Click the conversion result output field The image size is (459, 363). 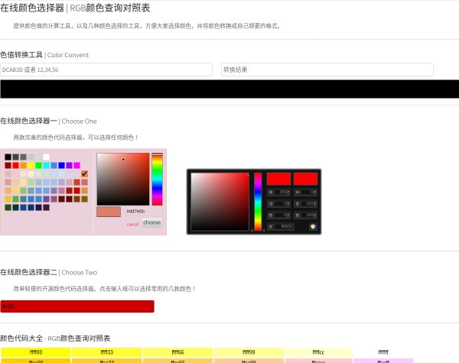click(327, 70)
